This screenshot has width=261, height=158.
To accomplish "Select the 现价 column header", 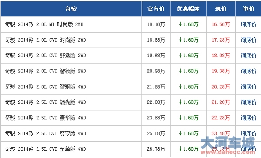I will pos(221,9).
